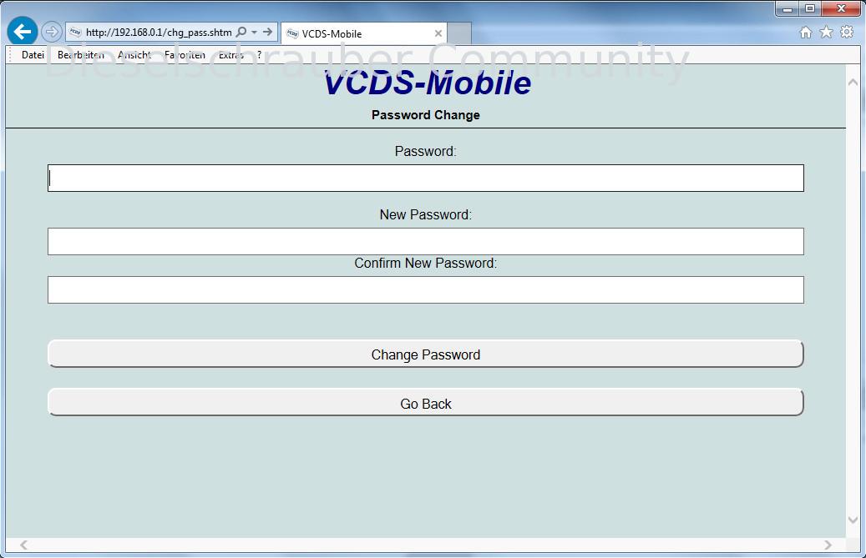This screenshot has height=558, width=866.
Task: Click the site icon in address bar
Action: coord(75,32)
